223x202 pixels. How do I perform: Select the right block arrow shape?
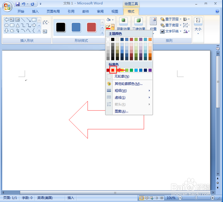(x=34, y=25)
